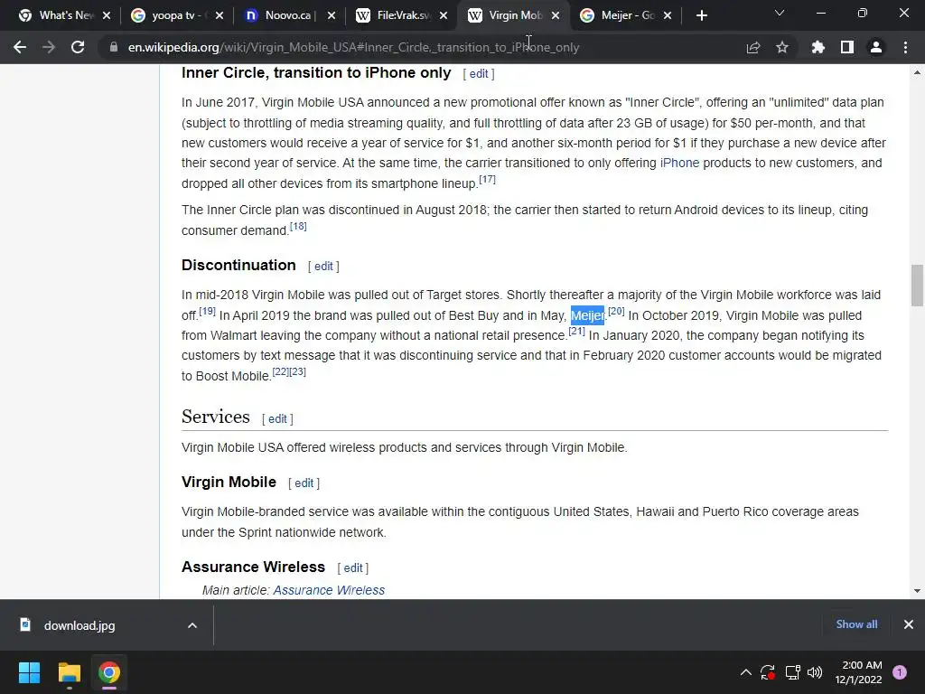Open the Windows Start menu
This screenshot has width=925, height=694.
coord(29,672)
